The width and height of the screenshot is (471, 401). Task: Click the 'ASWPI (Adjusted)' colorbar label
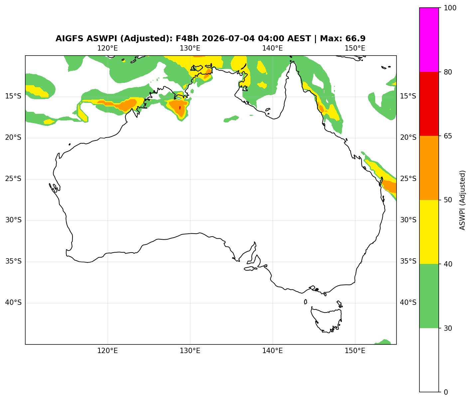coord(462,200)
